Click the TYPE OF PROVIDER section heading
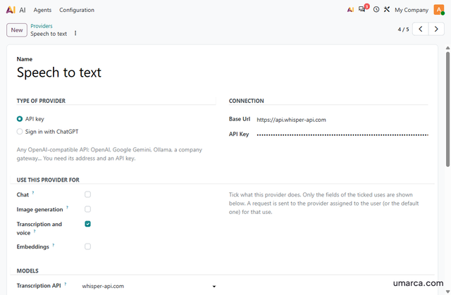451x295 pixels. click(41, 101)
